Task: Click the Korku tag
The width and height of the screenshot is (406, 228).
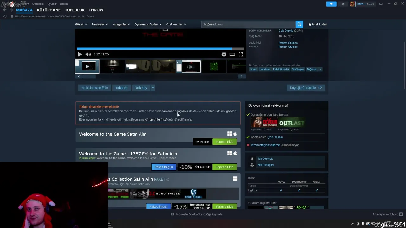Action: pos(253,69)
